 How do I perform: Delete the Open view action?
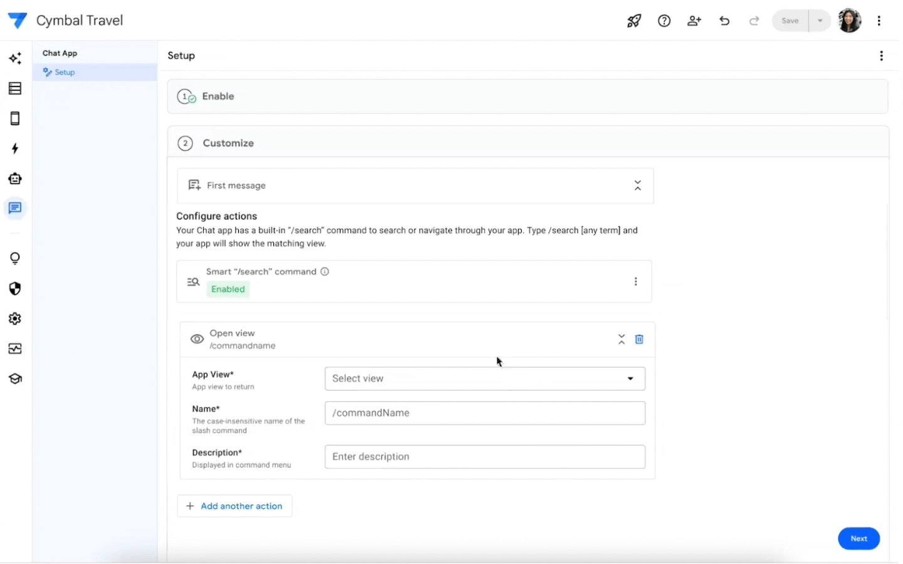point(639,339)
